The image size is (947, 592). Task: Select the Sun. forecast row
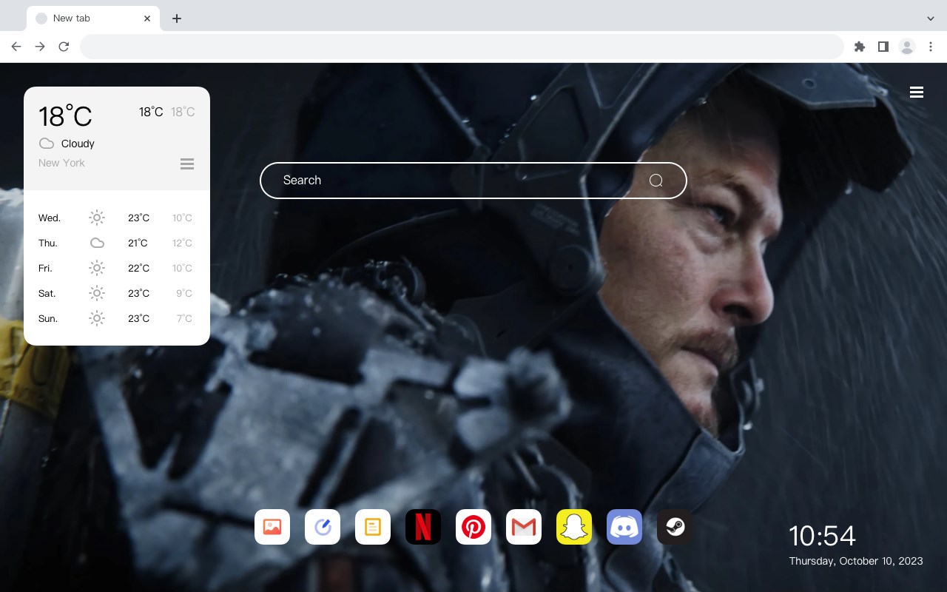pyautogui.click(x=117, y=318)
